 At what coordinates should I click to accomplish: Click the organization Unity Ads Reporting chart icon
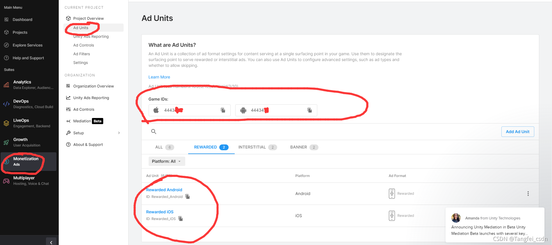pyautogui.click(x=68, y=98)
